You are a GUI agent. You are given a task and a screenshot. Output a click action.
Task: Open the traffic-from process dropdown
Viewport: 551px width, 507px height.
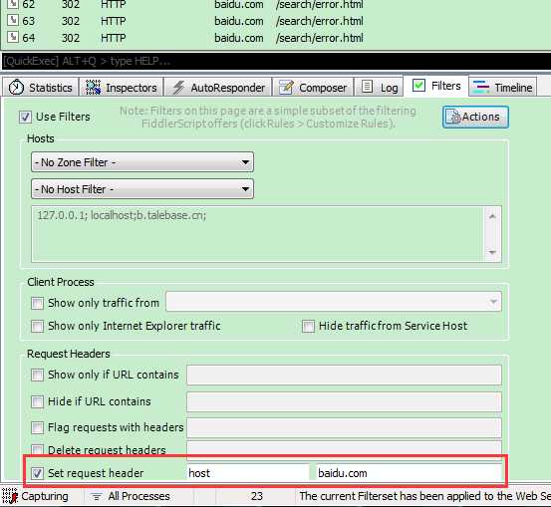334,302
